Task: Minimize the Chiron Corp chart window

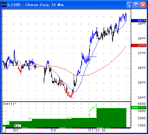Action: (130, 5)
